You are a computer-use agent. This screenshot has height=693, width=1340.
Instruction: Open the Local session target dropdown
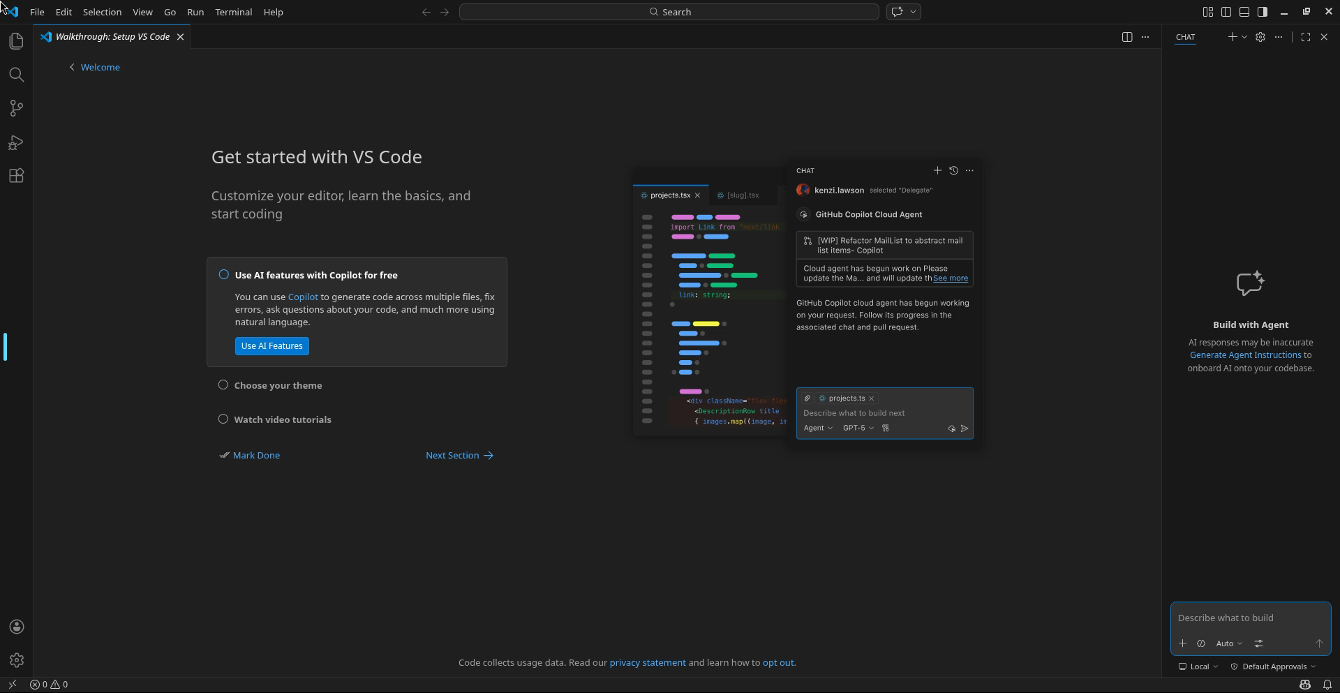click(1198, 666)
